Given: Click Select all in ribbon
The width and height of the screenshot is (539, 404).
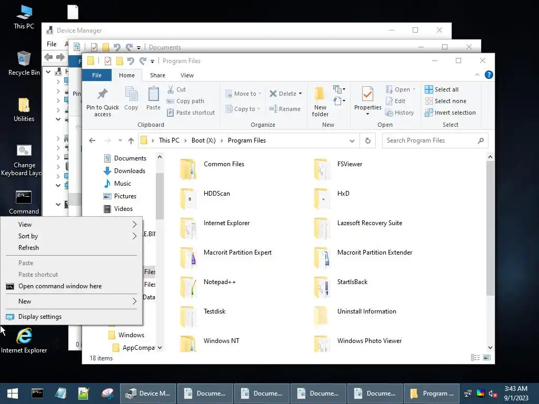Looking at the screenshot, I should click(x=442, y=89).
